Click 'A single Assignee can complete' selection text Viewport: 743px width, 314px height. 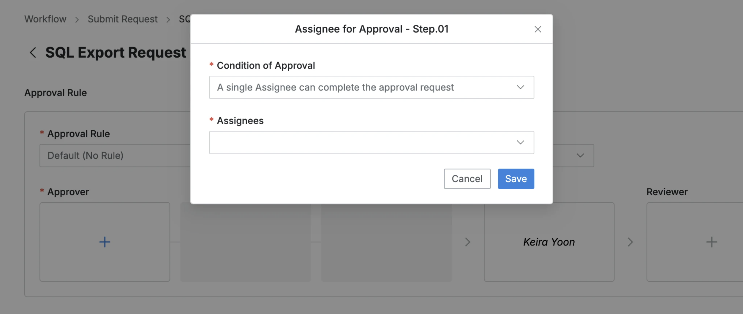335,87
